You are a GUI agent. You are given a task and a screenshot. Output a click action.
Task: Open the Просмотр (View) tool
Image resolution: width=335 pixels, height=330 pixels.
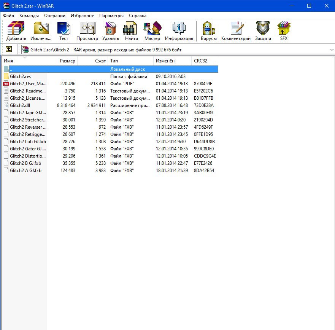(87, 31)
